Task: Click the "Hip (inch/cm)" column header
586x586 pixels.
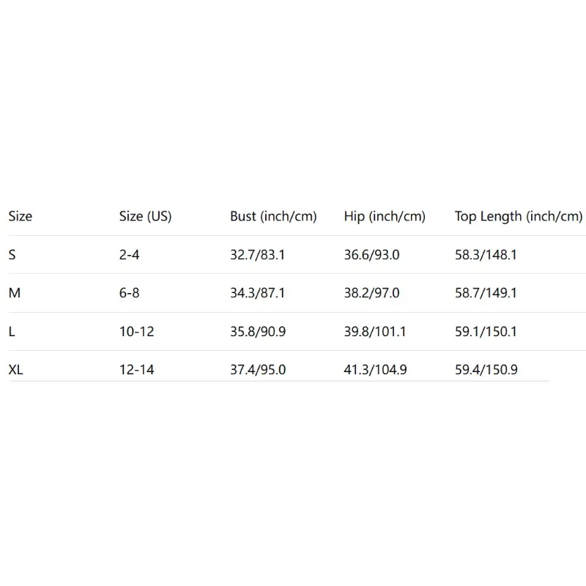Action: [385, 217]
